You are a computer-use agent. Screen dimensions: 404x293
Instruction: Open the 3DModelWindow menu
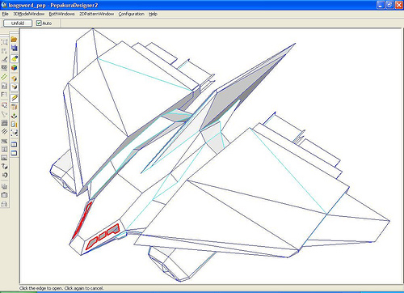pyautogui.click(x=29, y=14)
